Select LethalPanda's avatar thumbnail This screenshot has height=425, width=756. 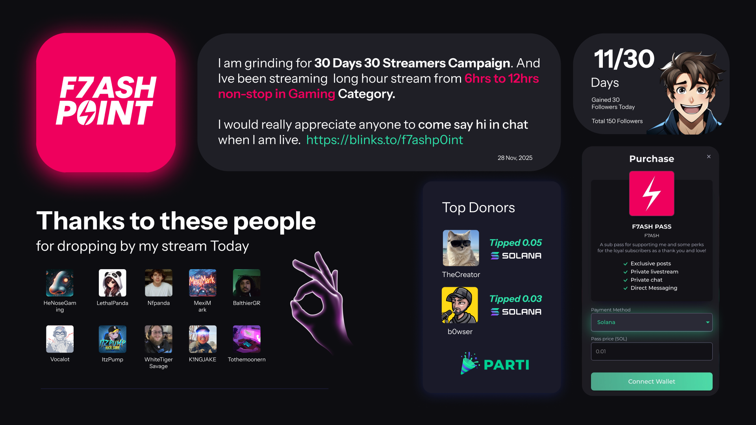click(113, 283)
